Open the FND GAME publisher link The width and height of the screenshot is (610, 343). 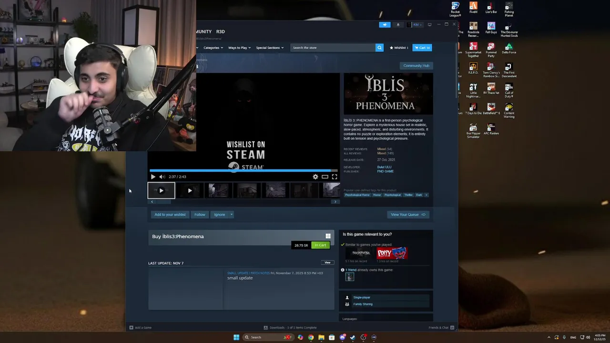[386, 171]
